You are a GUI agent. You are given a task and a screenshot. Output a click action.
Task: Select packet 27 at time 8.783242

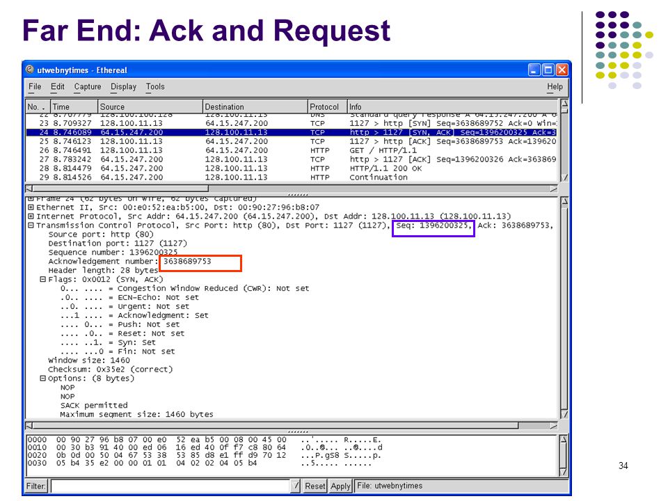click(x=292, y=159)
